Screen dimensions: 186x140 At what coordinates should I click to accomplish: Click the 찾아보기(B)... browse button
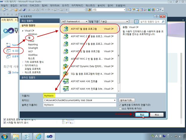[127, 100]
